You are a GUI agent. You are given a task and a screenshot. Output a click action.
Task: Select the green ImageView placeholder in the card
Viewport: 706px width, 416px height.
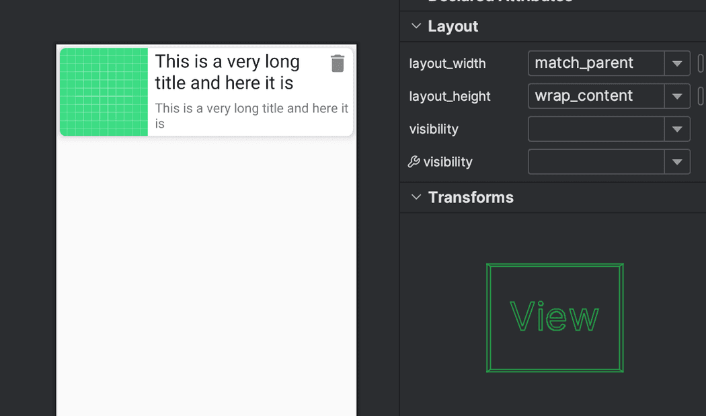tap(103, 91)
